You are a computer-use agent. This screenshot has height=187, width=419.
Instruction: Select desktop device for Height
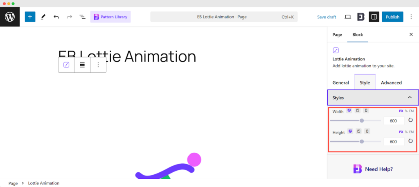[x=350, y=131]
